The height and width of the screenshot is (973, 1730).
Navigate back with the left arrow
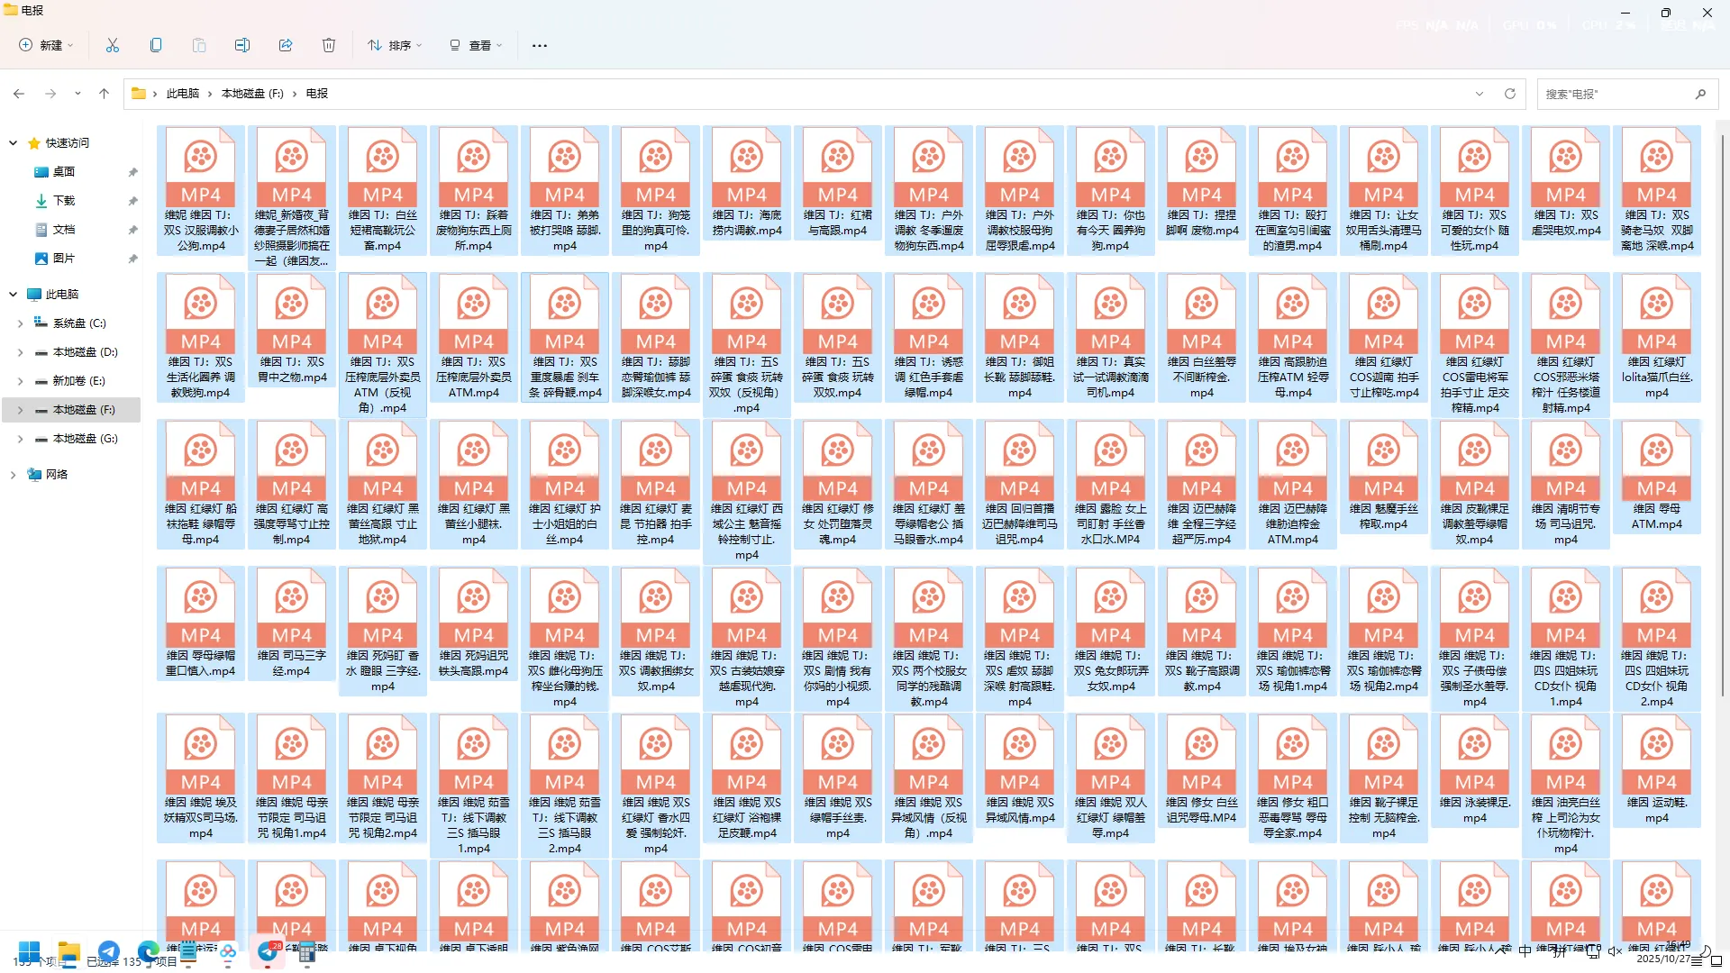pyautogui.click(x=19, y=94)
